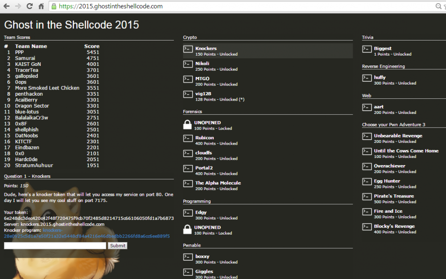Click the flag answer input field

(x=55, y=246)
